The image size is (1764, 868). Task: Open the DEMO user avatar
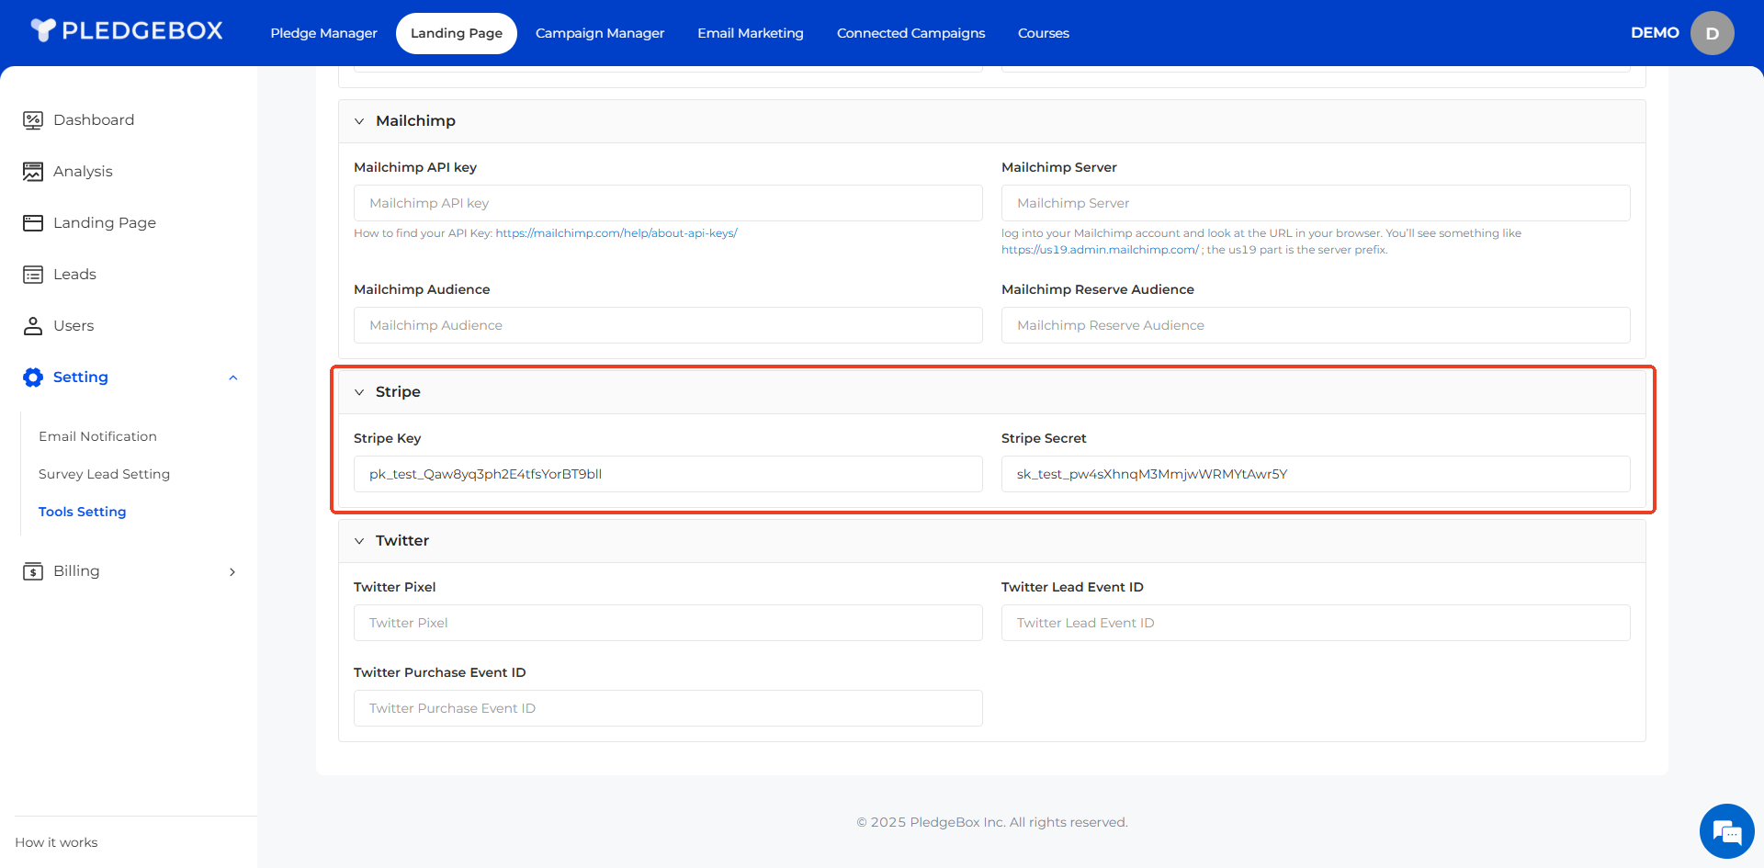click(1713, 33)
